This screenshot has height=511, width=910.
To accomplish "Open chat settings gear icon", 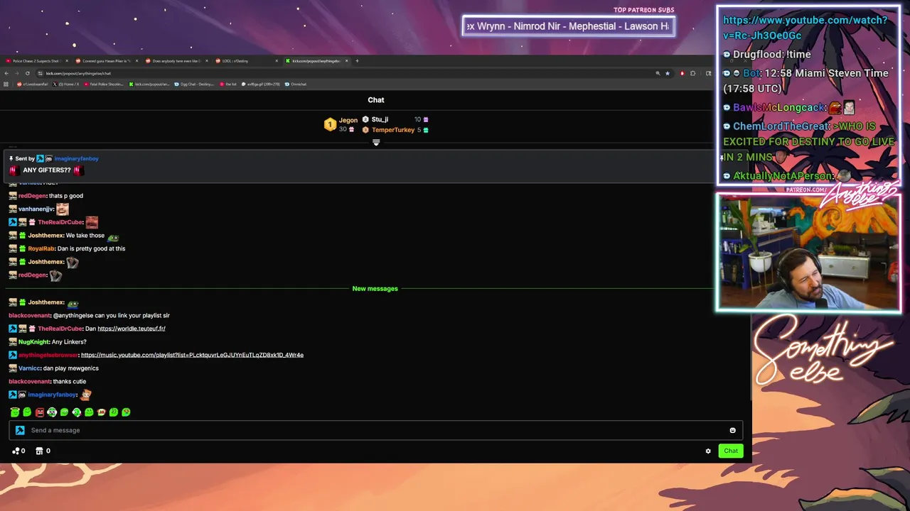I will (708, 451).
